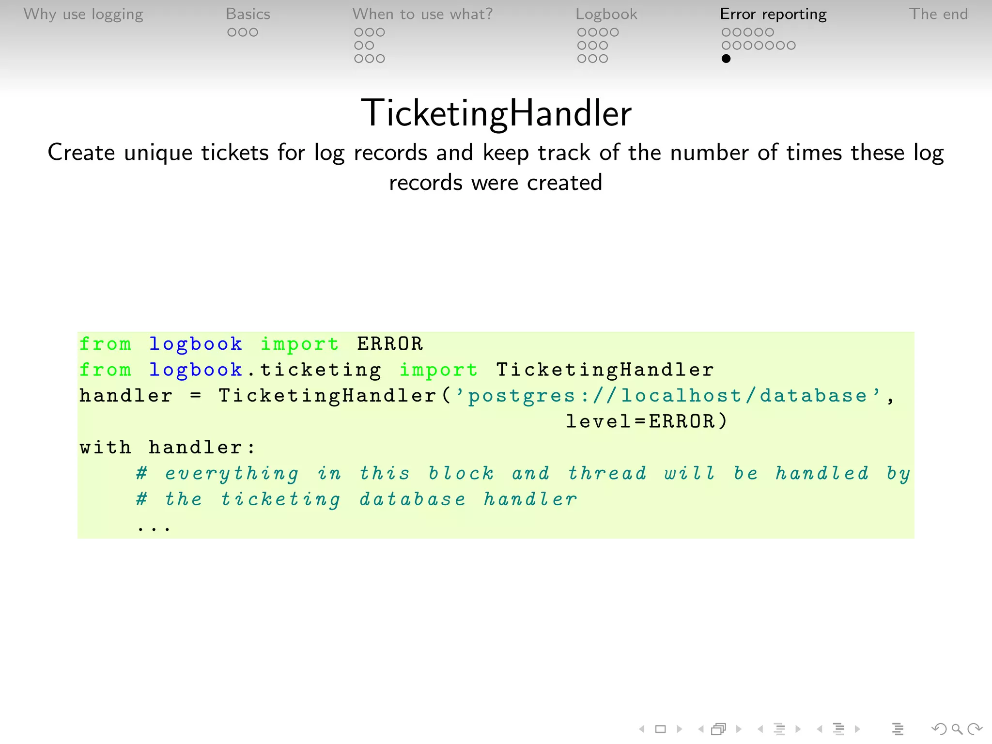
Task: Open the 'Basics' section
Action: (x=248, y=14)
